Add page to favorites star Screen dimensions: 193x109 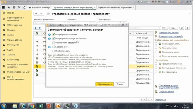click(x=48, y=14)
